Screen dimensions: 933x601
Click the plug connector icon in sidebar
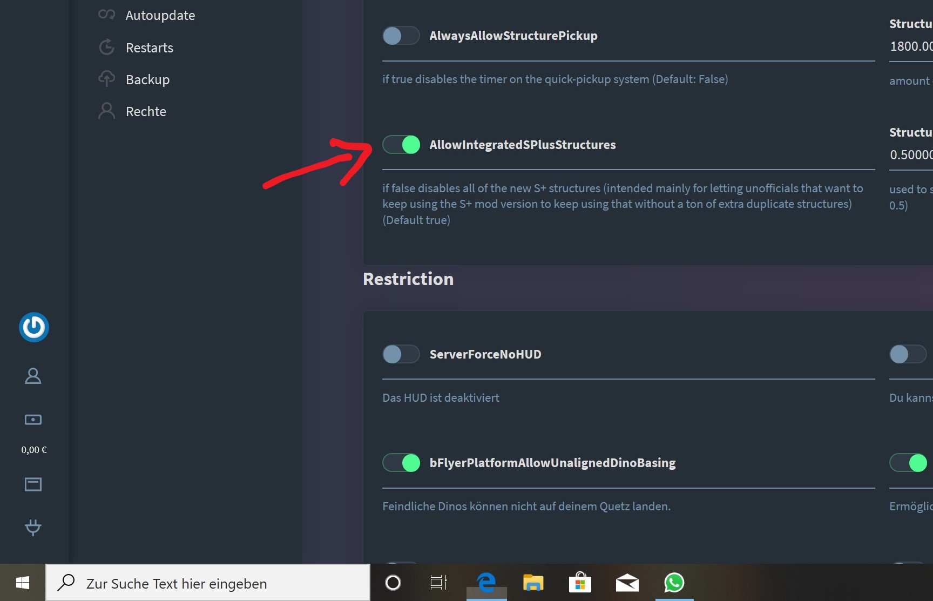click(x=33, y=527)
